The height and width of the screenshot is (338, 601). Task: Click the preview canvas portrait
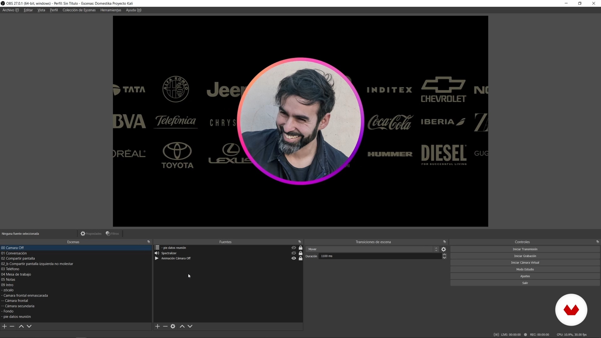click(x=300, y=121)
